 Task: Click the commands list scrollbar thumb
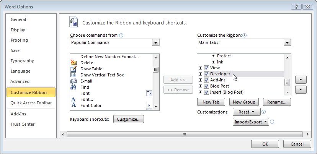click(156, 70)
